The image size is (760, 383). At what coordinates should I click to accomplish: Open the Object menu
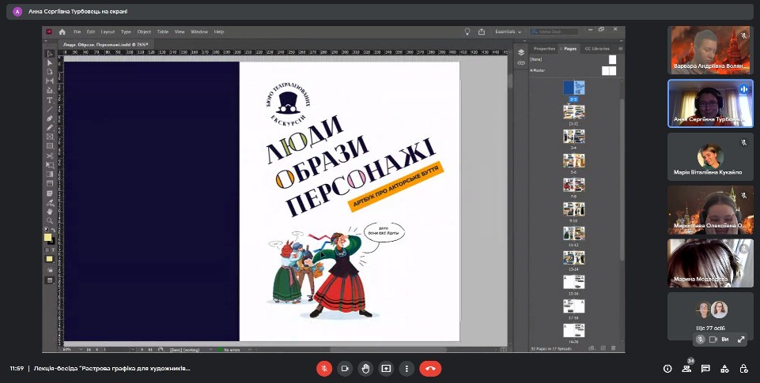[143, 32]
